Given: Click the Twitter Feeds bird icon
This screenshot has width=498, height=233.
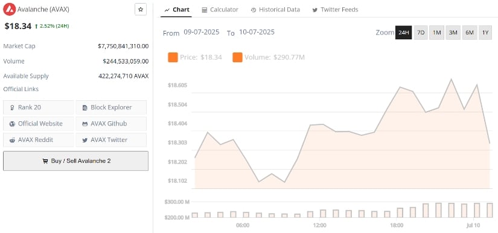Looking at the screenshot, I should [x=314, y=10].
